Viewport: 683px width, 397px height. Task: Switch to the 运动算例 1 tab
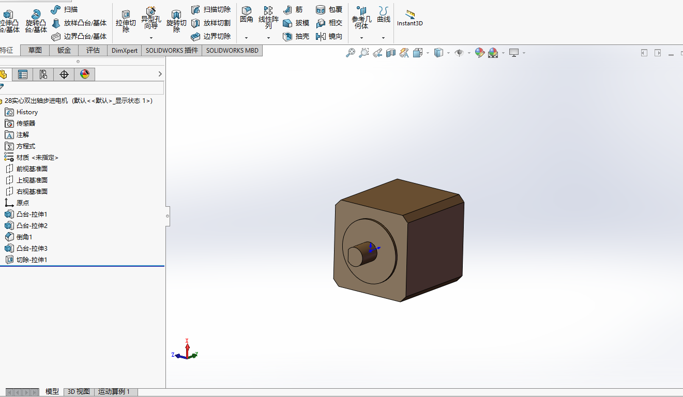point(116,392)
